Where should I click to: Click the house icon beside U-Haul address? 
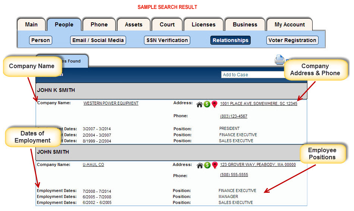click(200, 166)
